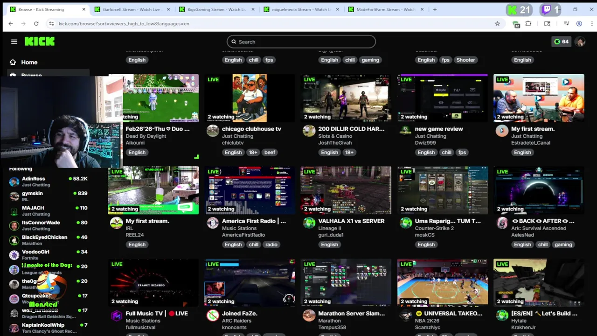Screen dimensions: 597x336
Task: Open the UNIVERSAL TAKEO... NBA 2K26 thumbnail
Action: (x=443, y=283)
